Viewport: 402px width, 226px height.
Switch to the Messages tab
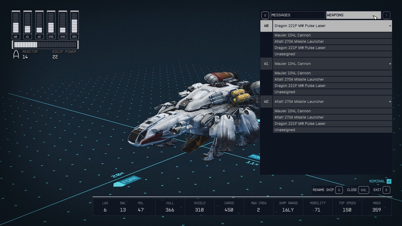[297, 15]
